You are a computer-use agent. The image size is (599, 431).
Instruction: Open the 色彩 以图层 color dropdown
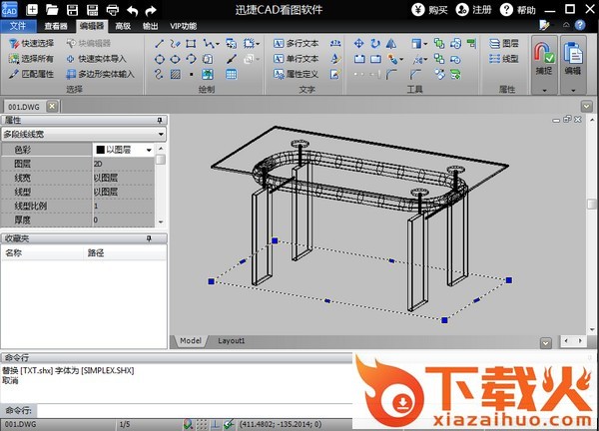[x=149, y=149]
